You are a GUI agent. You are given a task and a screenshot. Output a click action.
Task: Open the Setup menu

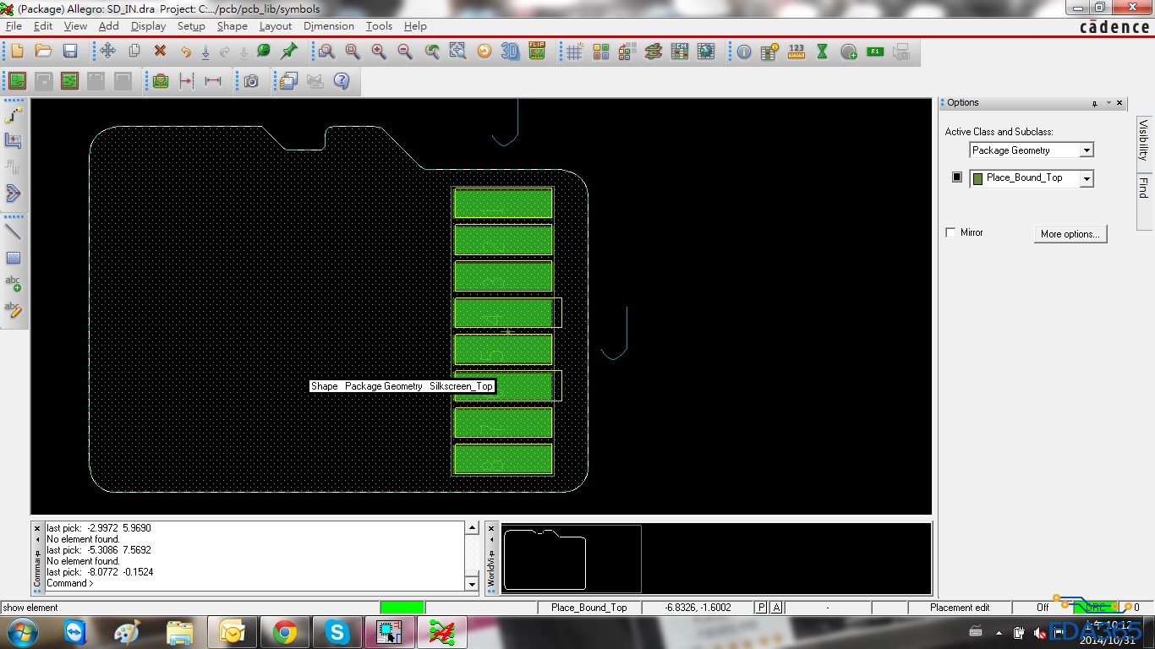191,26
